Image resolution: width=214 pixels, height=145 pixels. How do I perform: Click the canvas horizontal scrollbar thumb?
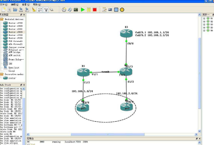(107, 134)
